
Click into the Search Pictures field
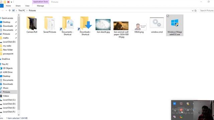206,10
